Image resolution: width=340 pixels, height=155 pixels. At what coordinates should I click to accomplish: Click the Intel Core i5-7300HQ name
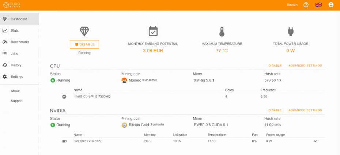(x=92, y=97)
